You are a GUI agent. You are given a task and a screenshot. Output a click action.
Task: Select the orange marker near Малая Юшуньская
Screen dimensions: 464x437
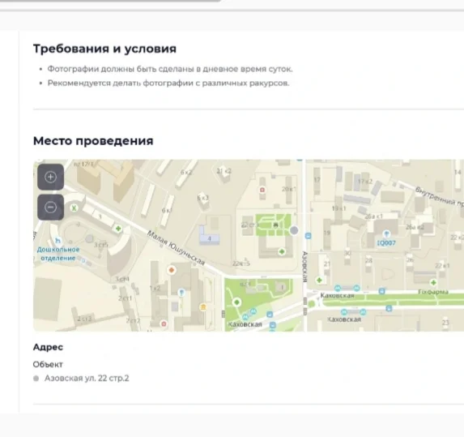172,270
